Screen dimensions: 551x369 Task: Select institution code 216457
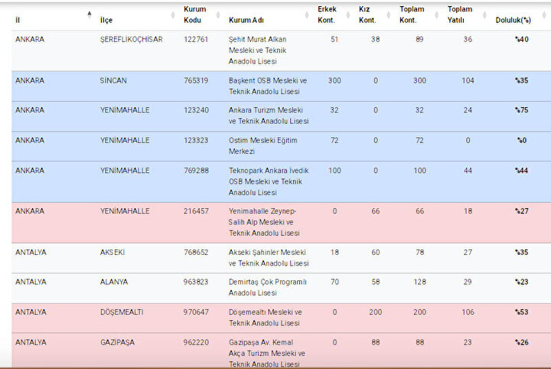[x=196, y=211]
